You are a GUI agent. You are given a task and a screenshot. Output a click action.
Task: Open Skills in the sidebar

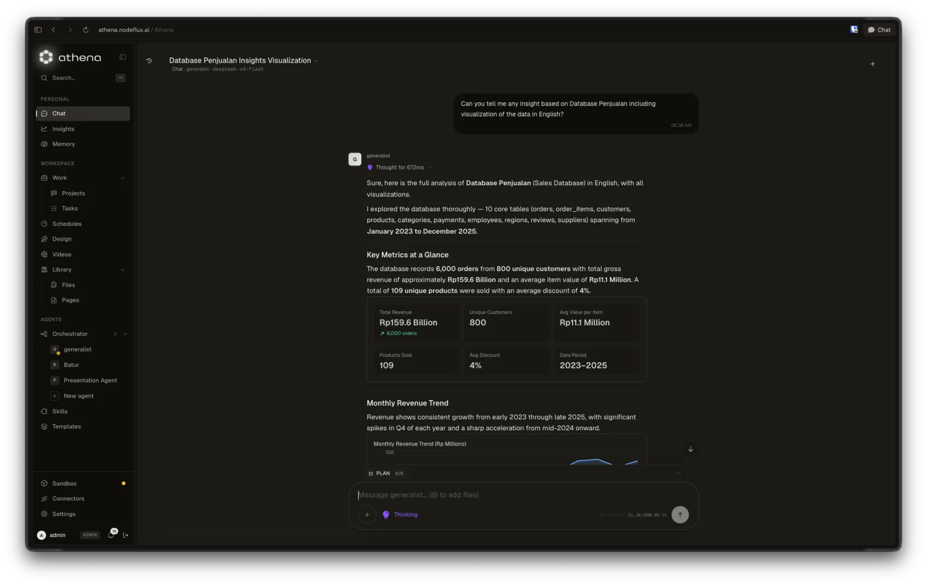point(83,411)
